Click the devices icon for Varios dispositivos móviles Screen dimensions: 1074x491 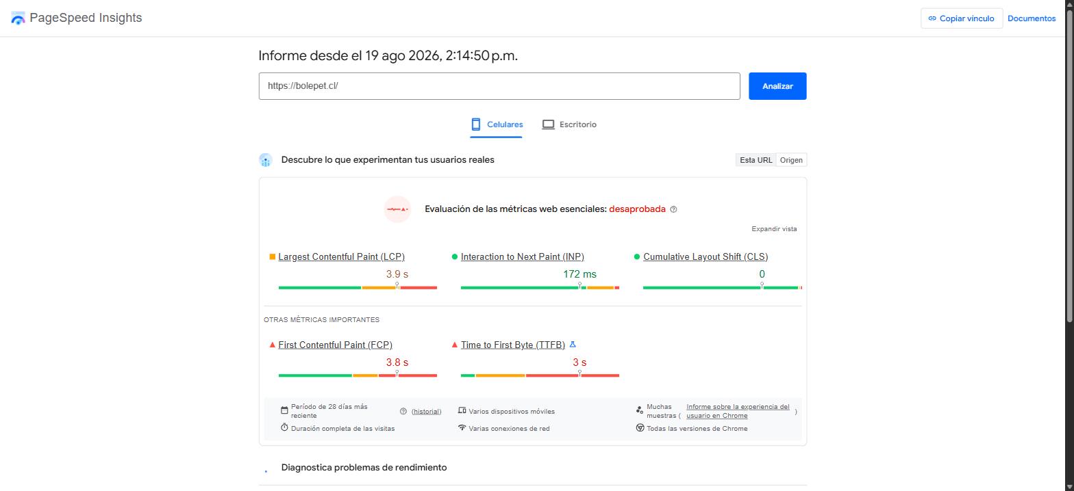pyautogui.click(x=462, y=411)
